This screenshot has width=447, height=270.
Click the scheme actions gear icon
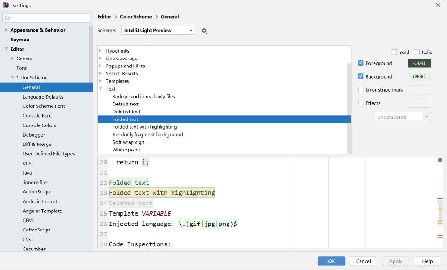(x=204, y=31)
